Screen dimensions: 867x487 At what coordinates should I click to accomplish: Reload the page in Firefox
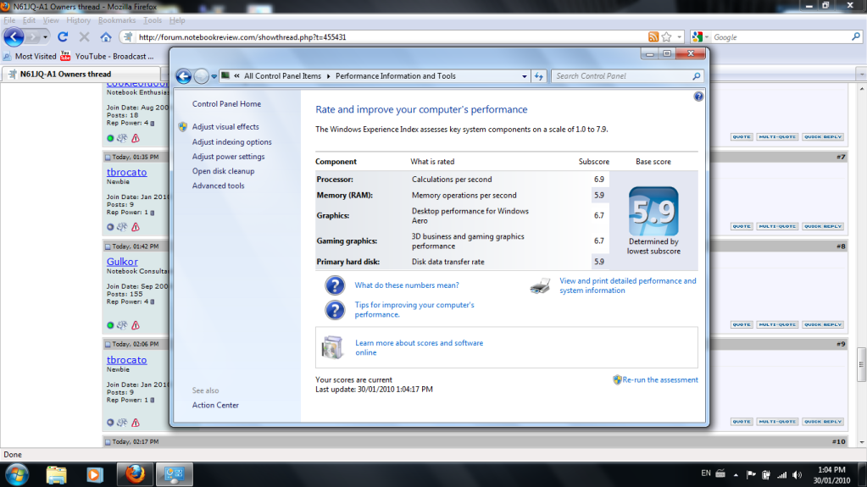coord(63,37)
